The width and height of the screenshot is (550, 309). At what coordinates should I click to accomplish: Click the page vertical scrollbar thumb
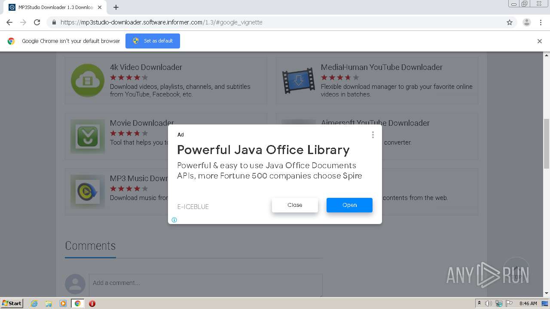pos(547,144)
